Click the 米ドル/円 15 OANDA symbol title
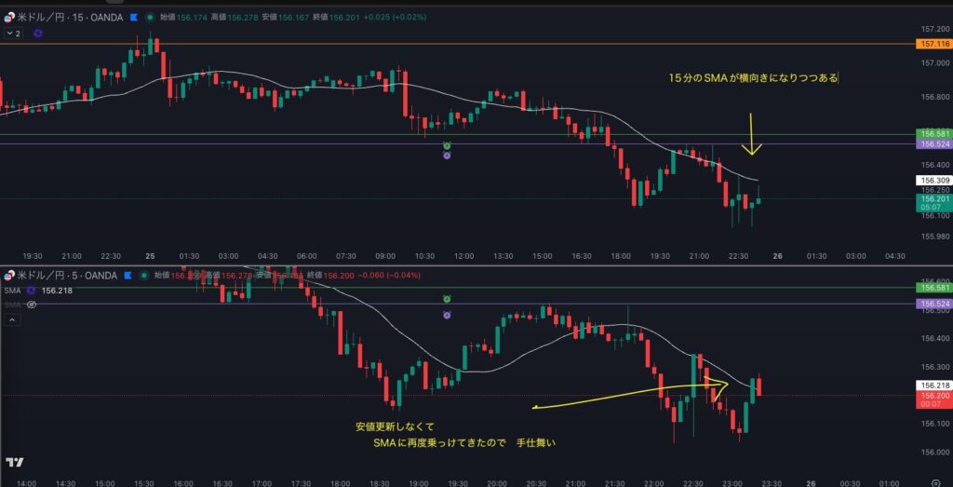This screenshot has height=487, width=953. click(69, 18)
